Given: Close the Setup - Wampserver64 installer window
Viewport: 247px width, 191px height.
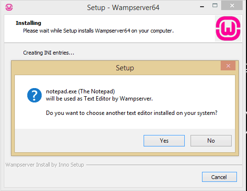Looking at the screenshot, I should point(232,6).
